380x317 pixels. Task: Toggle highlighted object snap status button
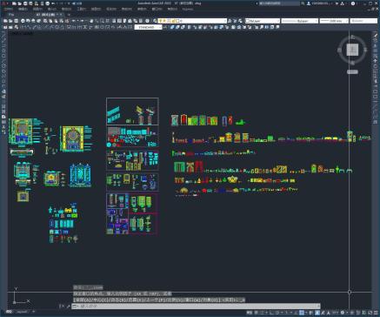302,313
